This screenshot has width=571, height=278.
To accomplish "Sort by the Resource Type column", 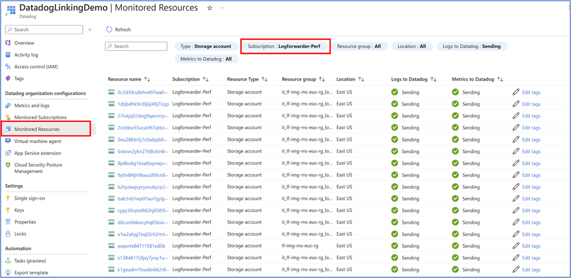I will click(247, 79).
